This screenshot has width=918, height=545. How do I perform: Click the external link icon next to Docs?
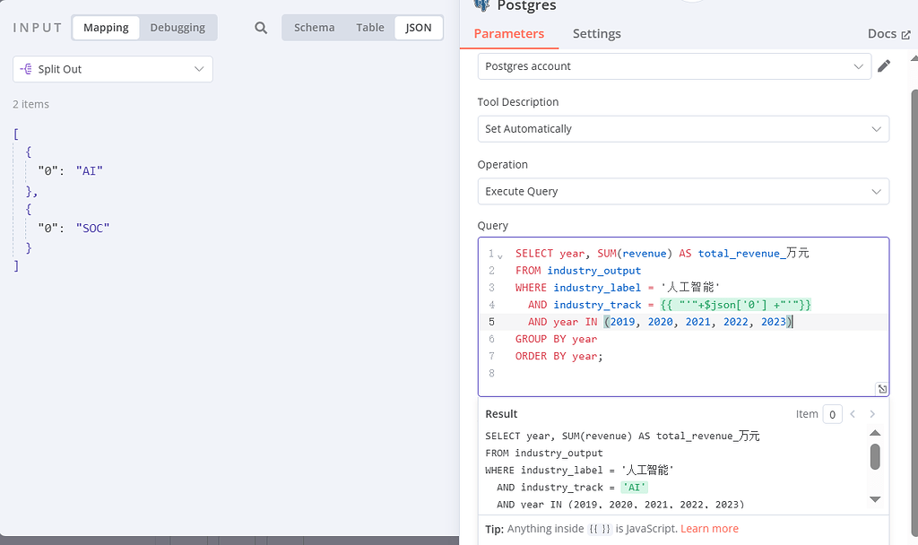(905, 33)
